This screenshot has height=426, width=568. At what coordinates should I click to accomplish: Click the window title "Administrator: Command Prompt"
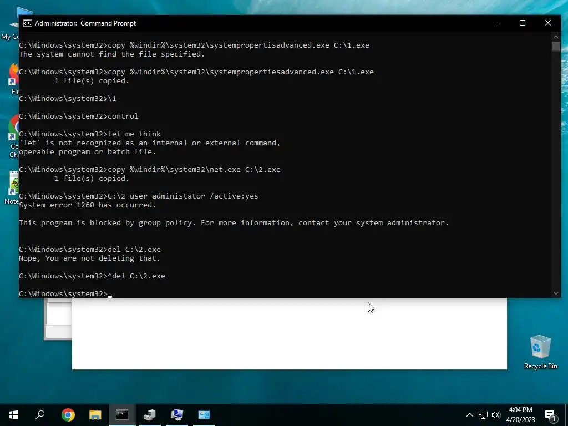(x=85, y=23)
